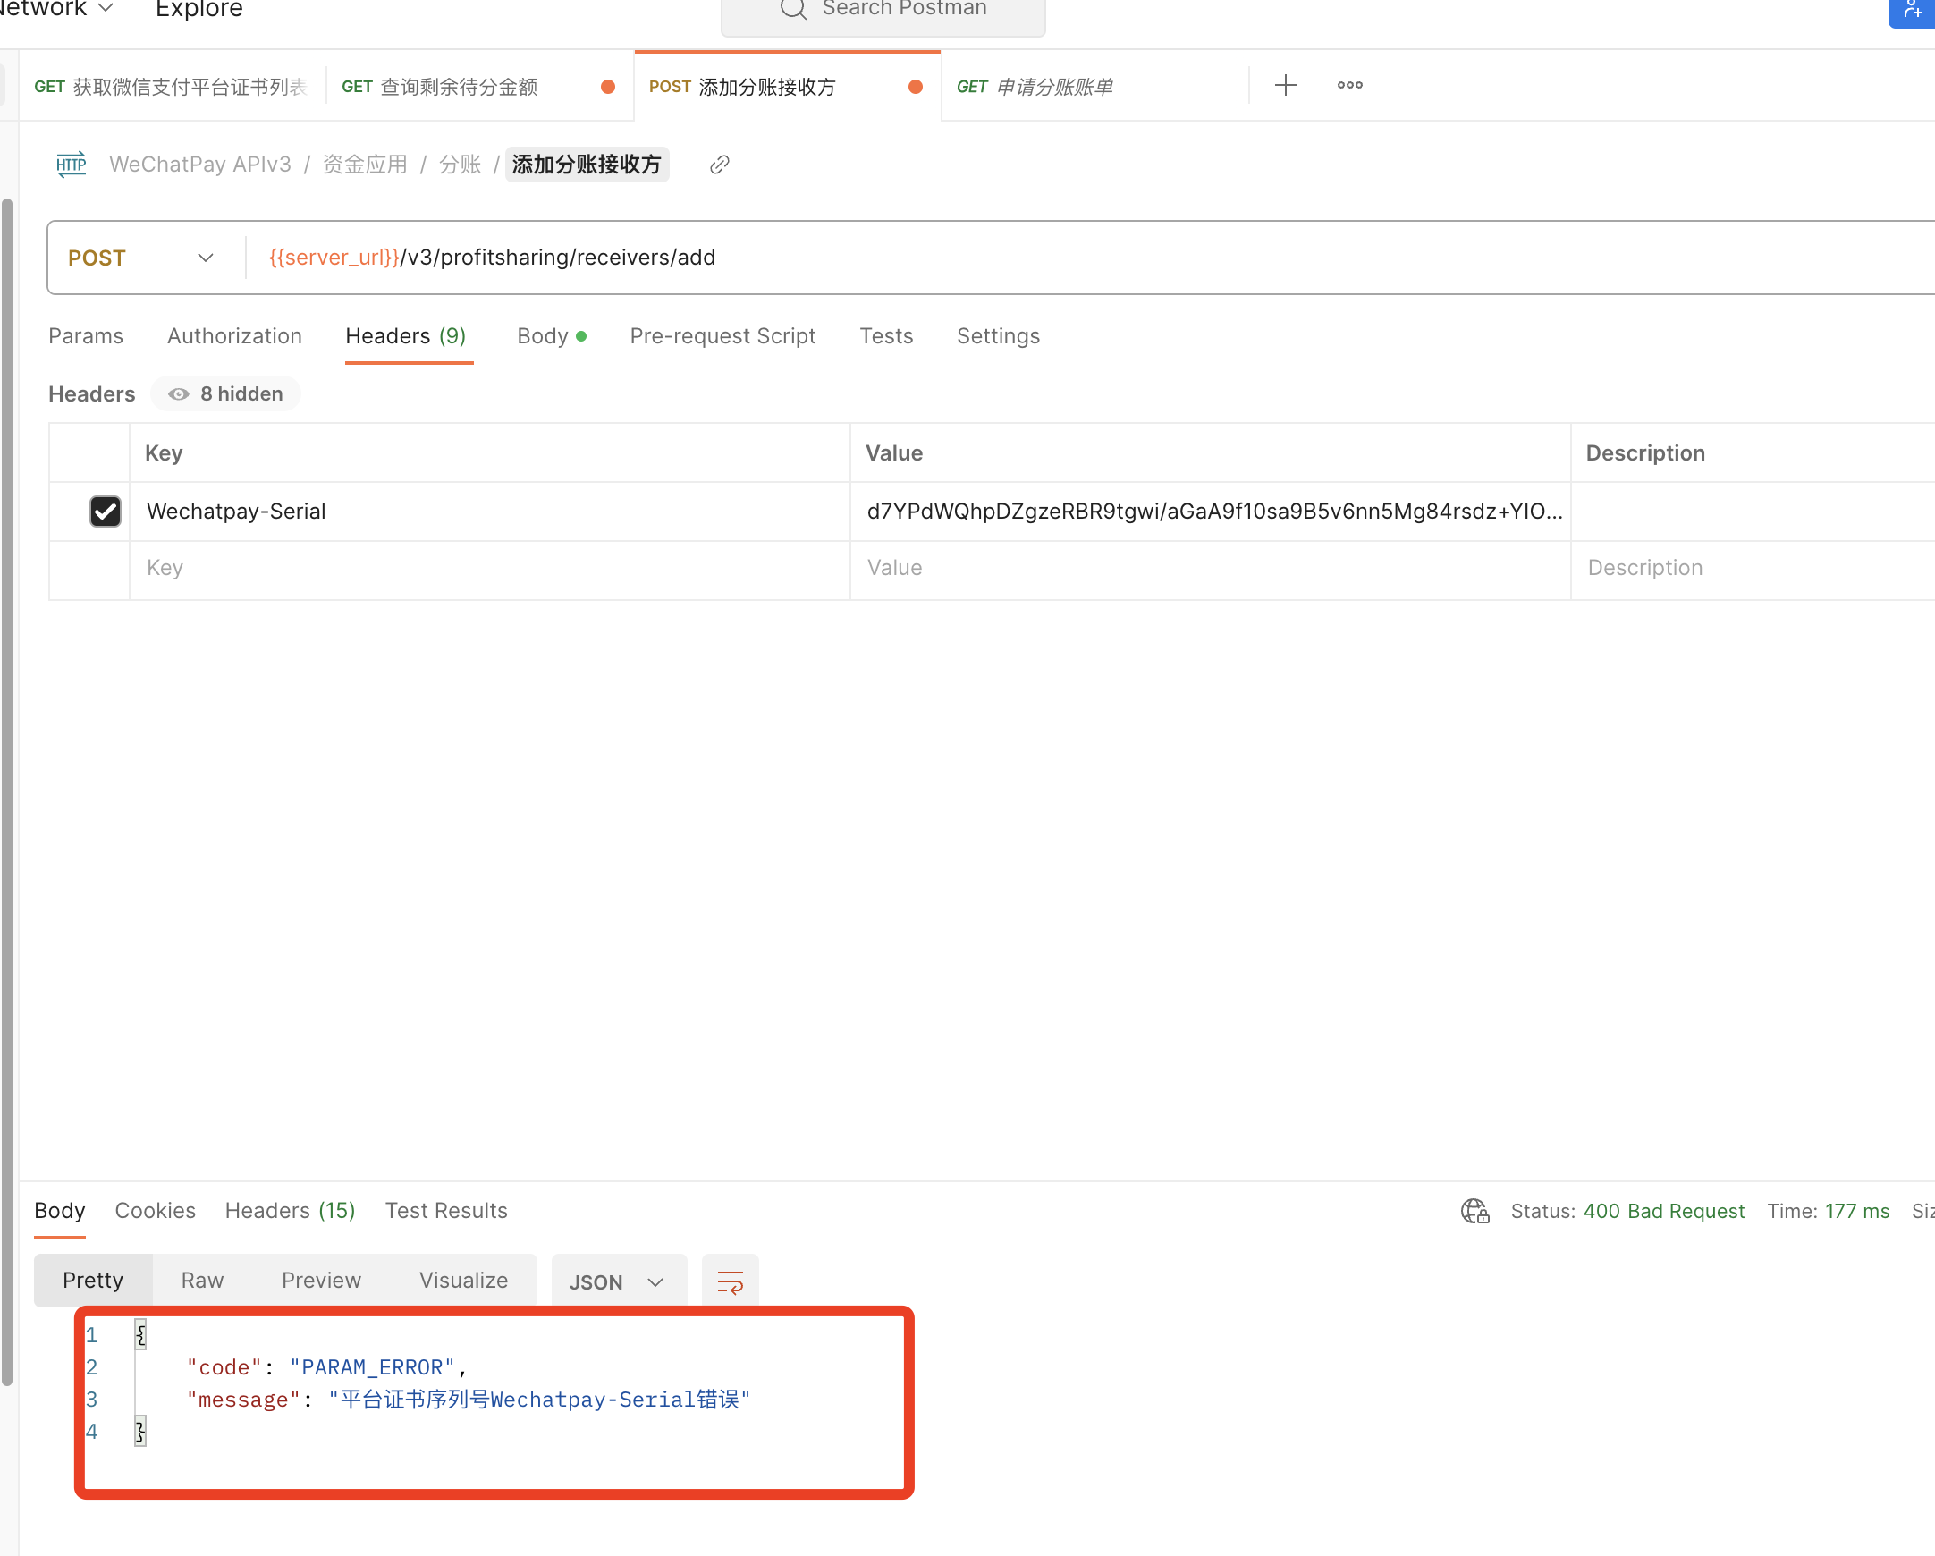
Task: Open the JSON format dropdown
Action: point(618,1281)
